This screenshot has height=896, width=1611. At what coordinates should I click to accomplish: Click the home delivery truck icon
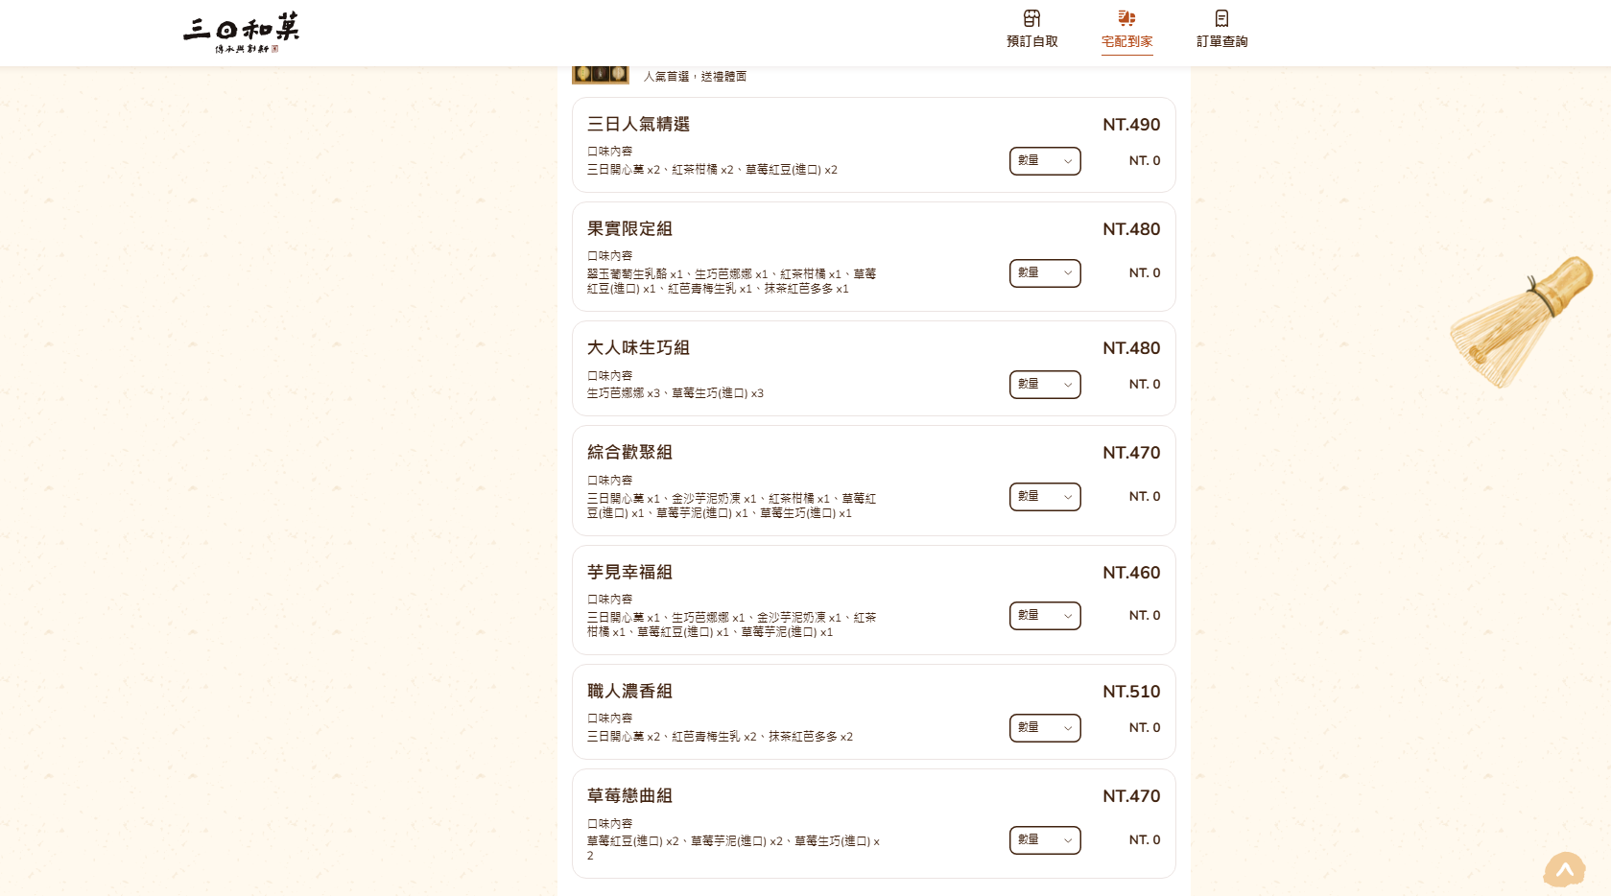pyautogui.click(x=1126, y=18)
